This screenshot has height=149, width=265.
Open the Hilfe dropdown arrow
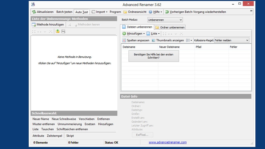coord(161,12)
